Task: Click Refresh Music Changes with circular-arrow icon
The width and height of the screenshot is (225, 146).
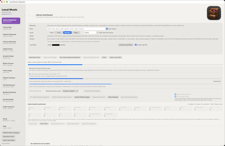Action: tap(40, 97)
